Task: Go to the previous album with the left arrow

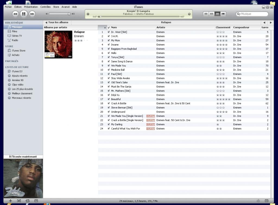Action: (x=264, y=23)
